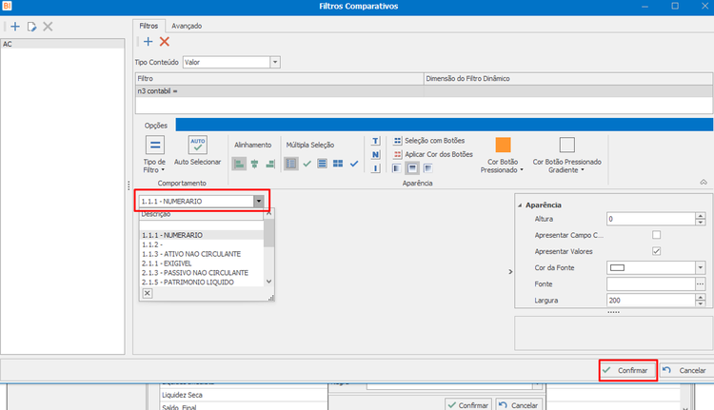Click the Cor da Fonte white swatch
This screenshot has height=410, width=714.
pyautogui.click(x=617, y=267)
